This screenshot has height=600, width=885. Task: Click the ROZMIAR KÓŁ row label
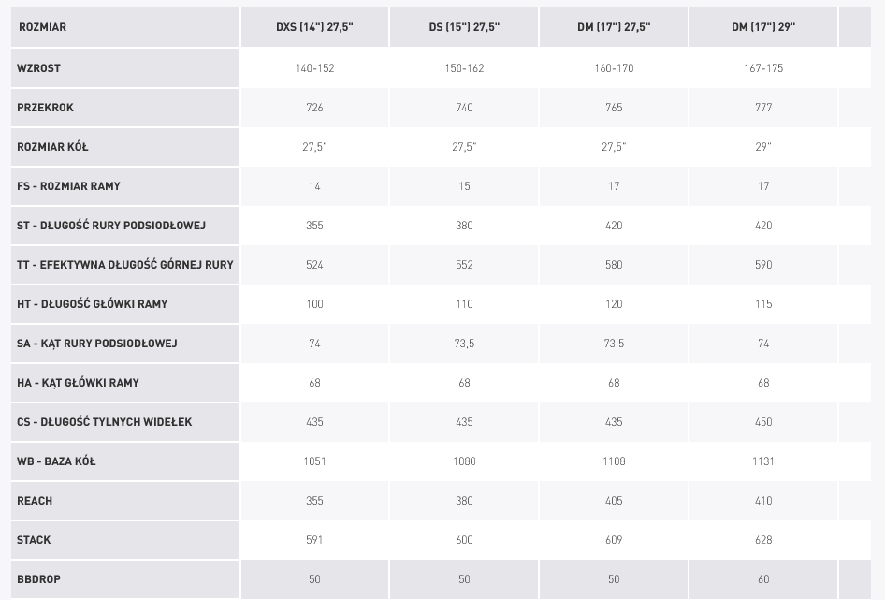(52, 147)
